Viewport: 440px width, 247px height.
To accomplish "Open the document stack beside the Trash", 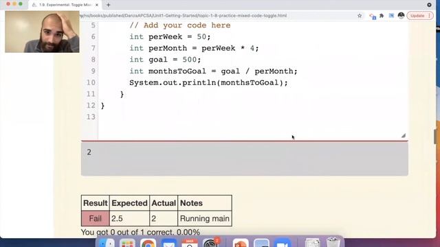I will click(312, 243).
